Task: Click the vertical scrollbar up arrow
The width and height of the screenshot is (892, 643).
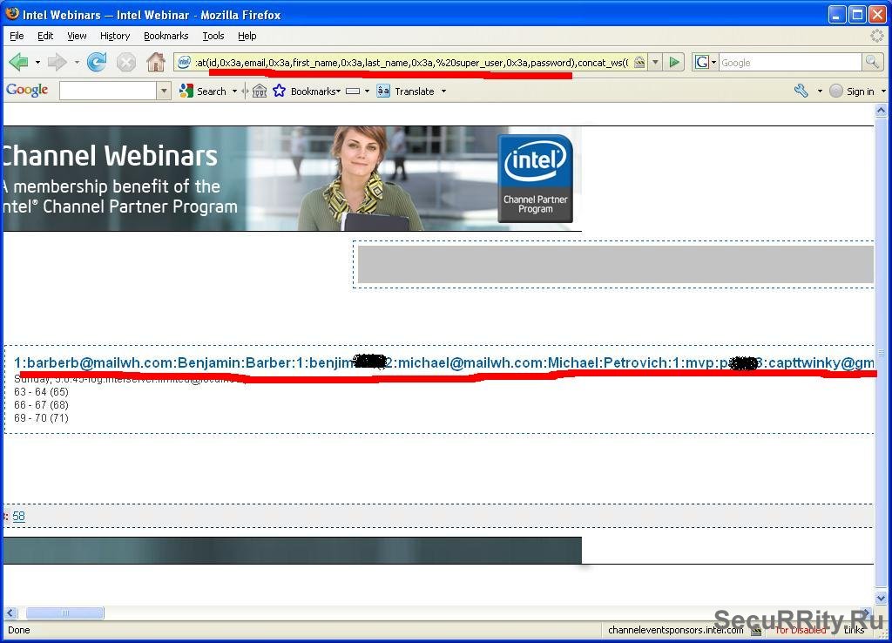Action: [x=881, y=111]
